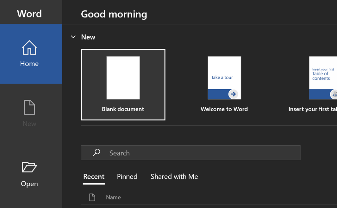Open the folder icon labeled Open

[29, 167]
